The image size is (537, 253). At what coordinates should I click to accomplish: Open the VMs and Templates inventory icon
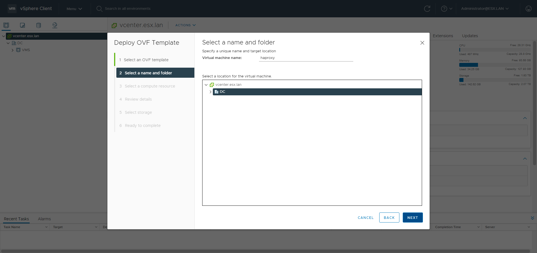(22, 25)
